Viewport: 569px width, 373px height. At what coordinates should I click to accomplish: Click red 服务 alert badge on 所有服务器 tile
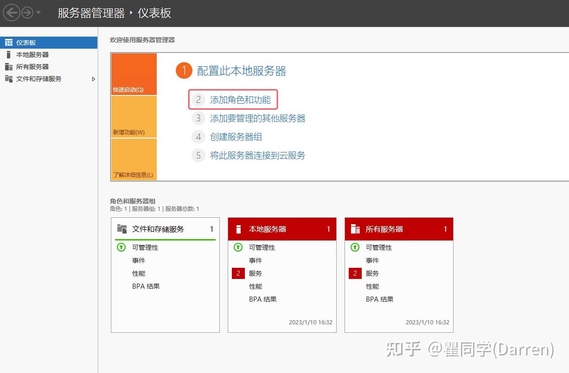pyautogui.click(x=355, y=273)
